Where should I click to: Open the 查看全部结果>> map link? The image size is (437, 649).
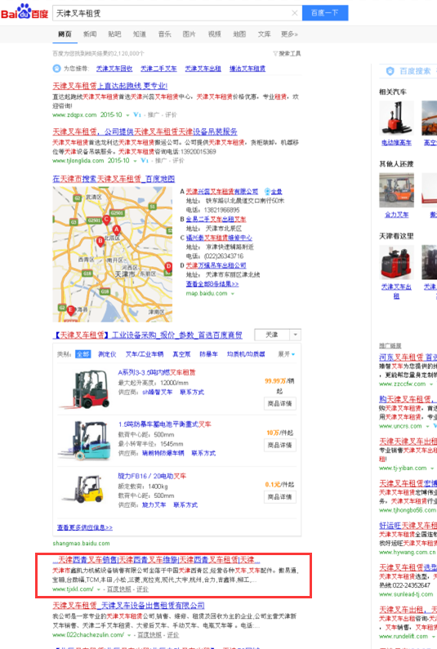212,284
